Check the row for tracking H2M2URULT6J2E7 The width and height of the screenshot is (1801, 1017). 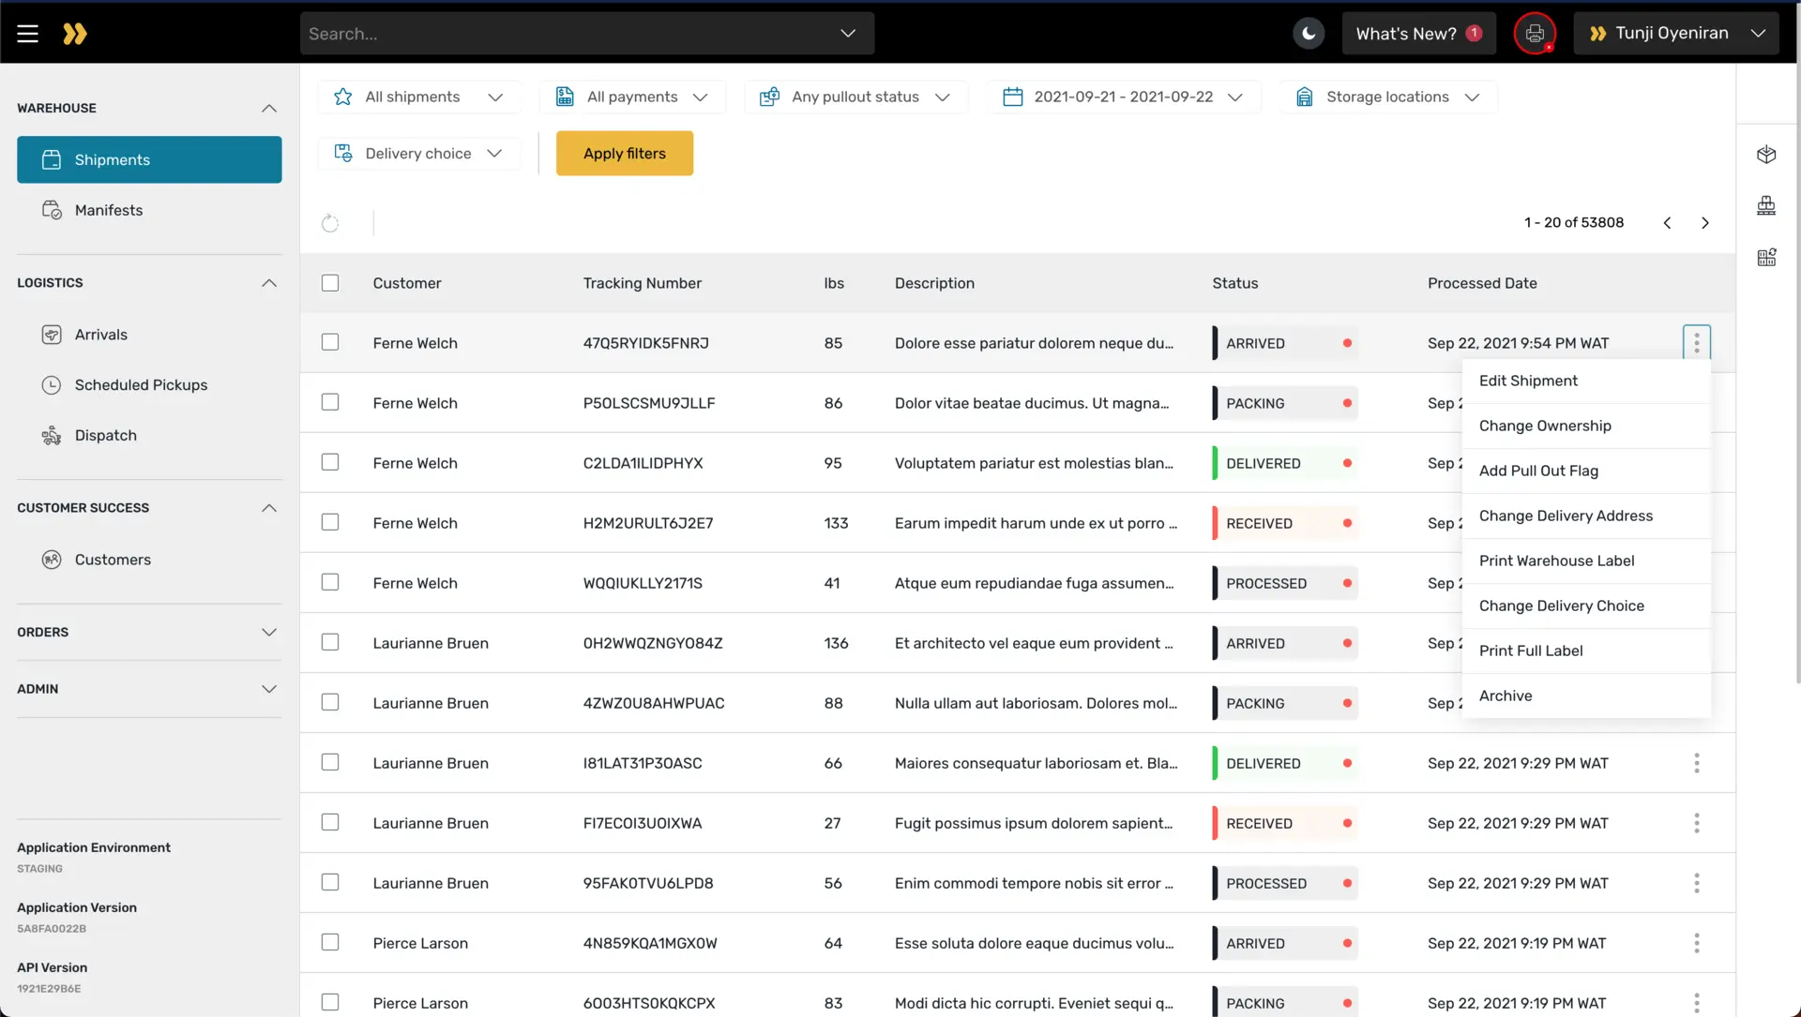[330, 522]
